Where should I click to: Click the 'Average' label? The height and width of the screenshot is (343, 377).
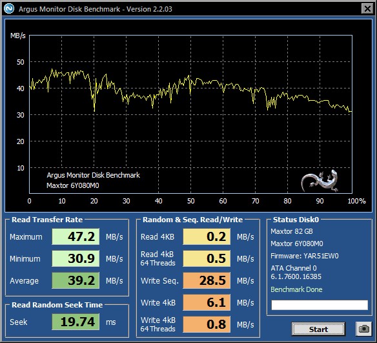[25, 281]
